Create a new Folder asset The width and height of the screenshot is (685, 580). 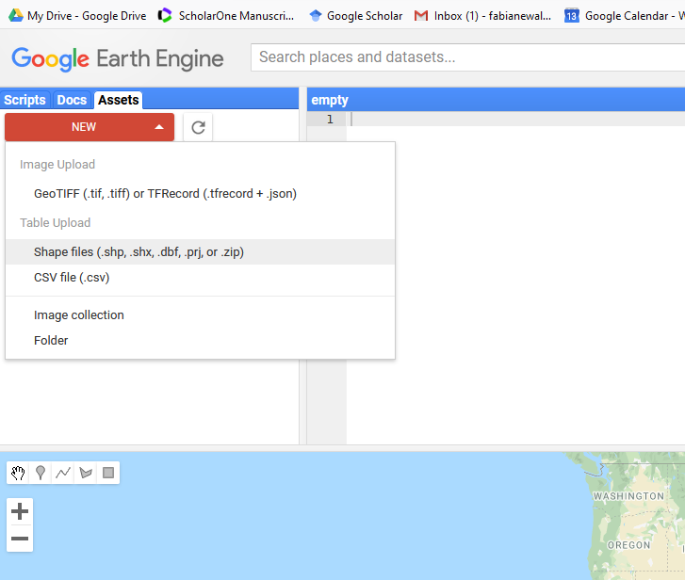tap(200, 341)
